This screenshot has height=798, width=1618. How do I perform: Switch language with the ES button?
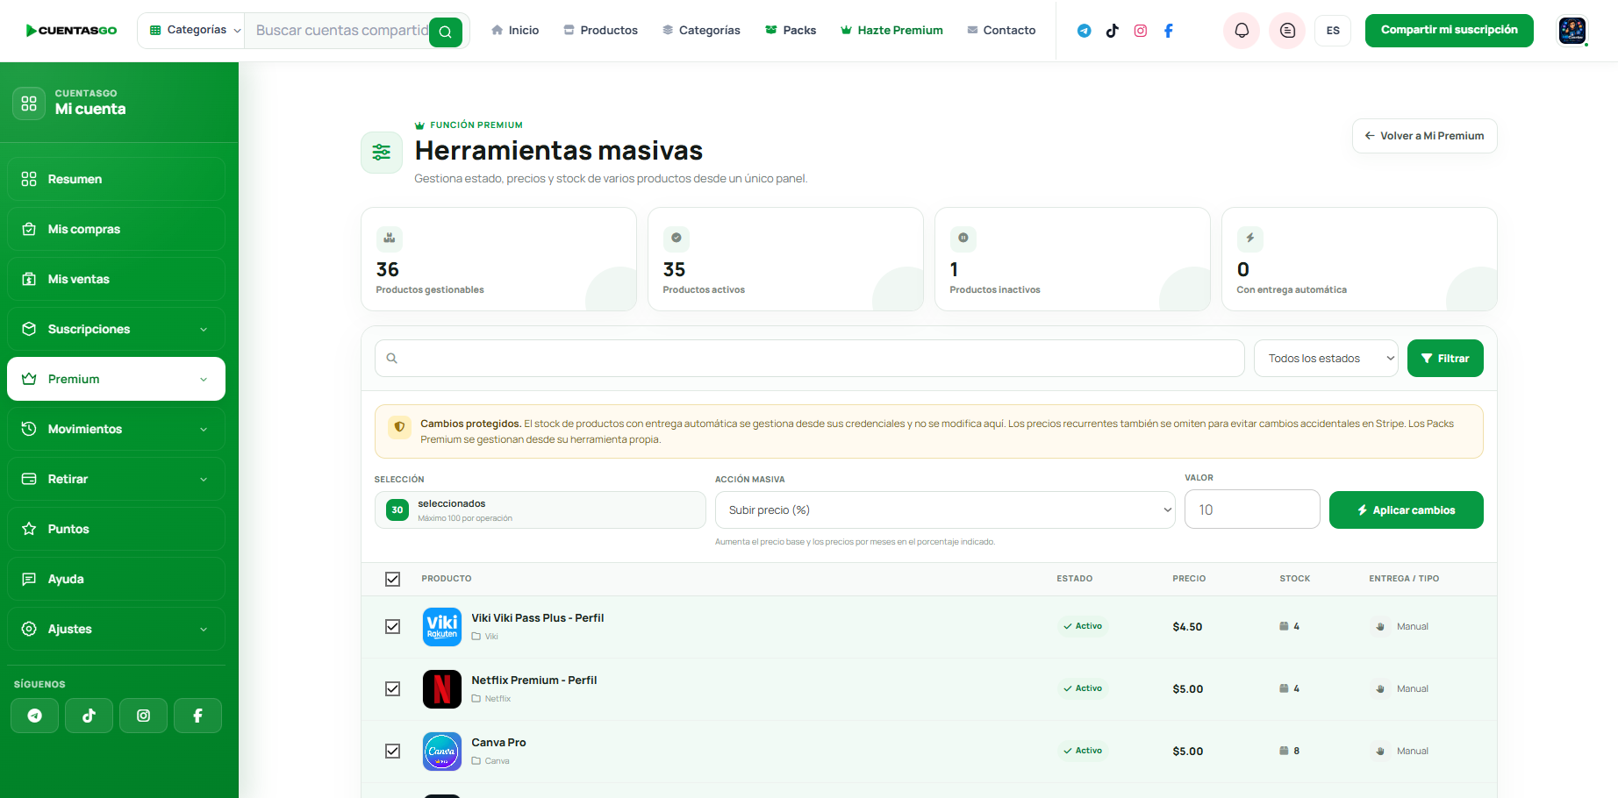[1333, 31]
